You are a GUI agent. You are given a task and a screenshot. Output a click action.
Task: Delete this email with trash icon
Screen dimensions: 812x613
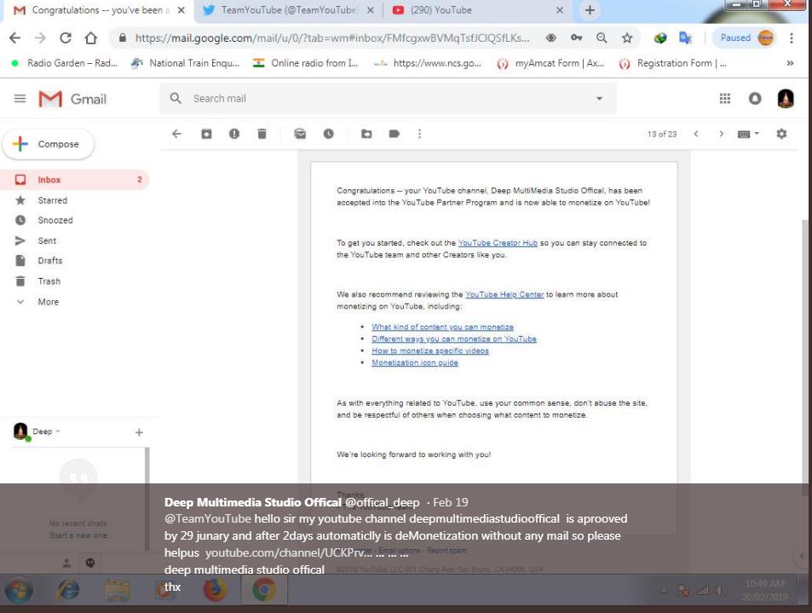[x=262, y=134]
